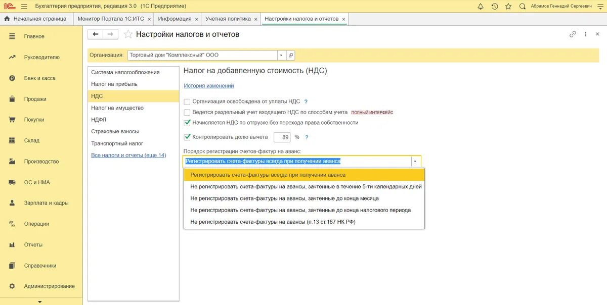Select Транспортный налог in settings list
607x305 pixels.
(x=134, y=143)
